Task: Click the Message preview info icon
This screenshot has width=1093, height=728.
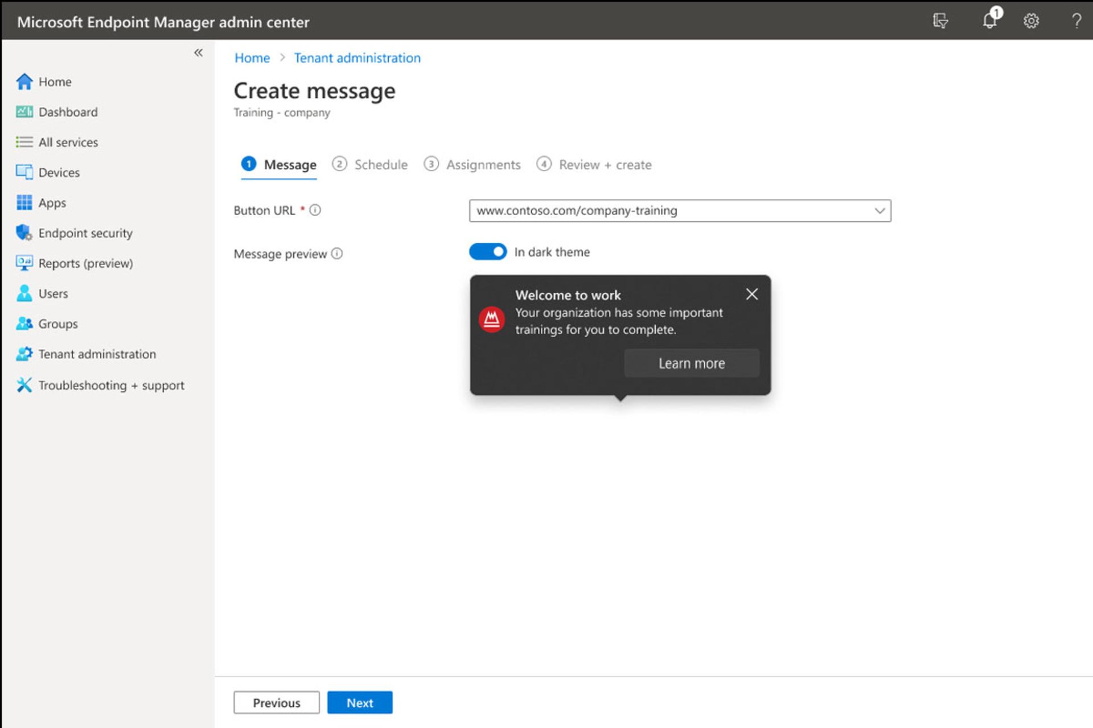Action: tap(337, 254)
